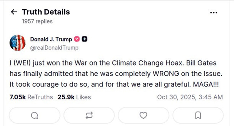Click Donald J. Trump's profile avatar
Viewport: 234px width, 126px height.
pos(18,42)
